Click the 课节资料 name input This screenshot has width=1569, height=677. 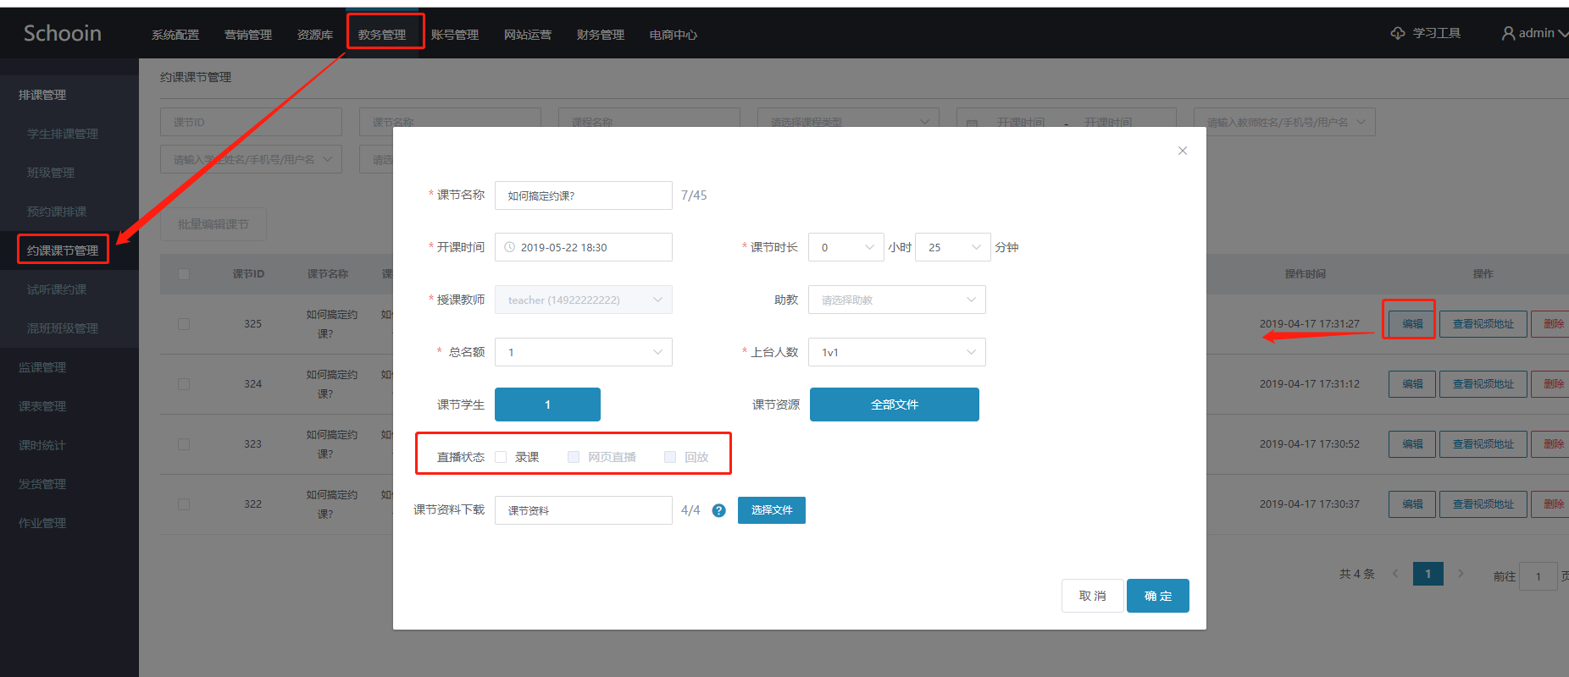pos(584,510)
